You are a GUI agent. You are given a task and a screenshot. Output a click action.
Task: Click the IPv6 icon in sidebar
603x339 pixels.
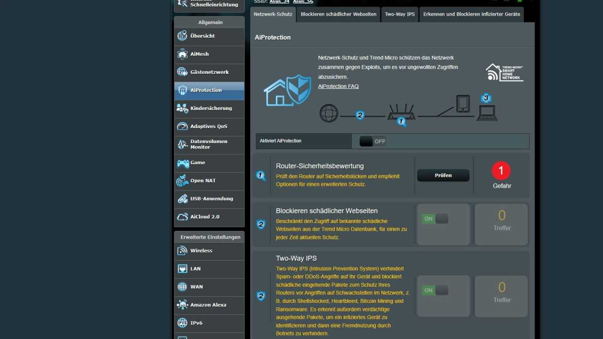pyautogui.click(x=182, y=323)
